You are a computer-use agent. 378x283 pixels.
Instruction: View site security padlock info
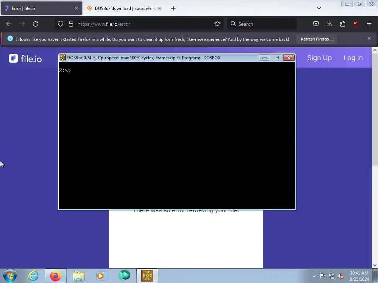(x=71, y=24)
